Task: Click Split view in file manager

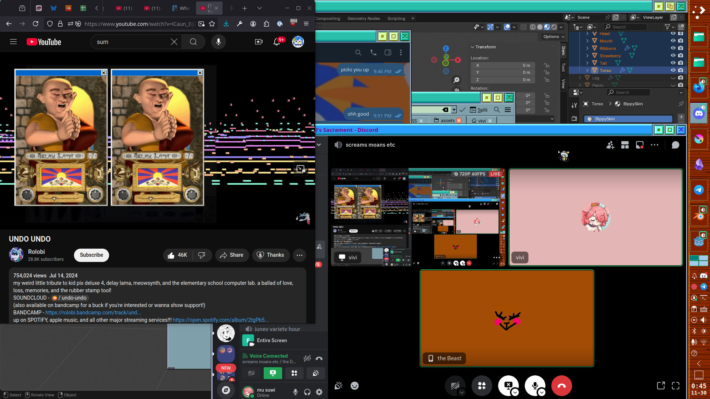Action: coord(479,110)
